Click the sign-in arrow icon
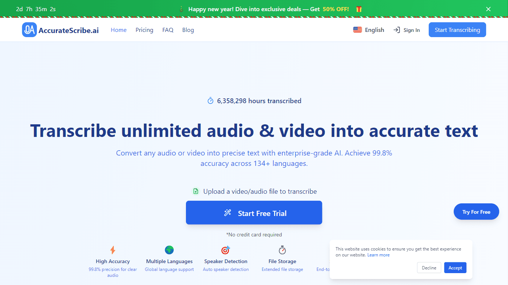 397,30
